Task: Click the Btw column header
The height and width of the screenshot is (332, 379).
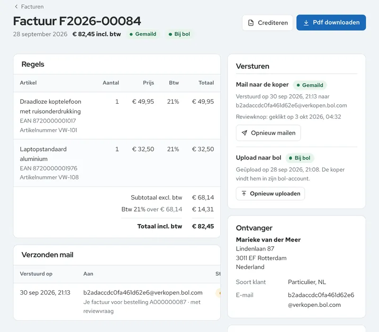Action: 174,82
